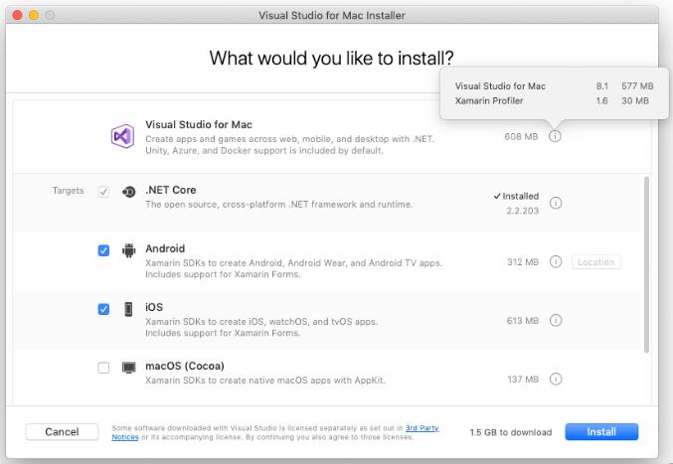This screenshot has height=464, width=673.
Task: Show info for macOS (Cocoa) 137 MB
Action: click(556, 380)
